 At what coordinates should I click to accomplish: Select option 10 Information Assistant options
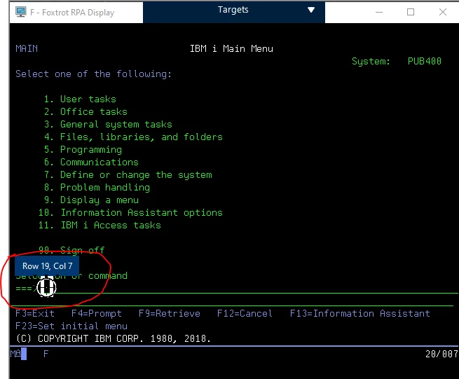130,212
